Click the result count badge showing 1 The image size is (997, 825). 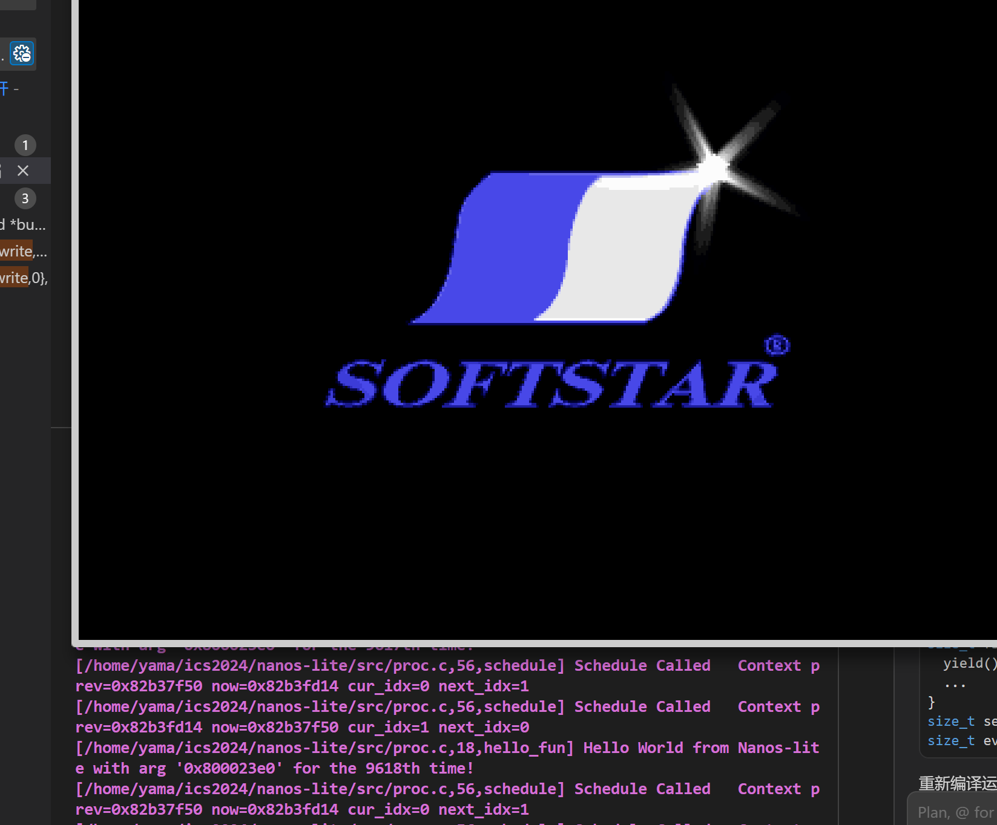click(25, 145)
